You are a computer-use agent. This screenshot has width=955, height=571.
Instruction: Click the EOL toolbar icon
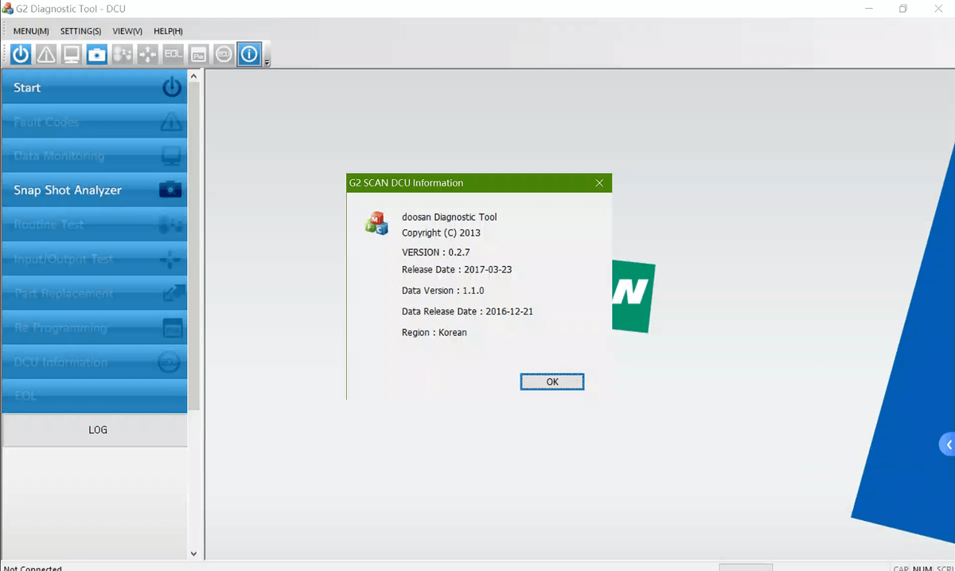173,54
